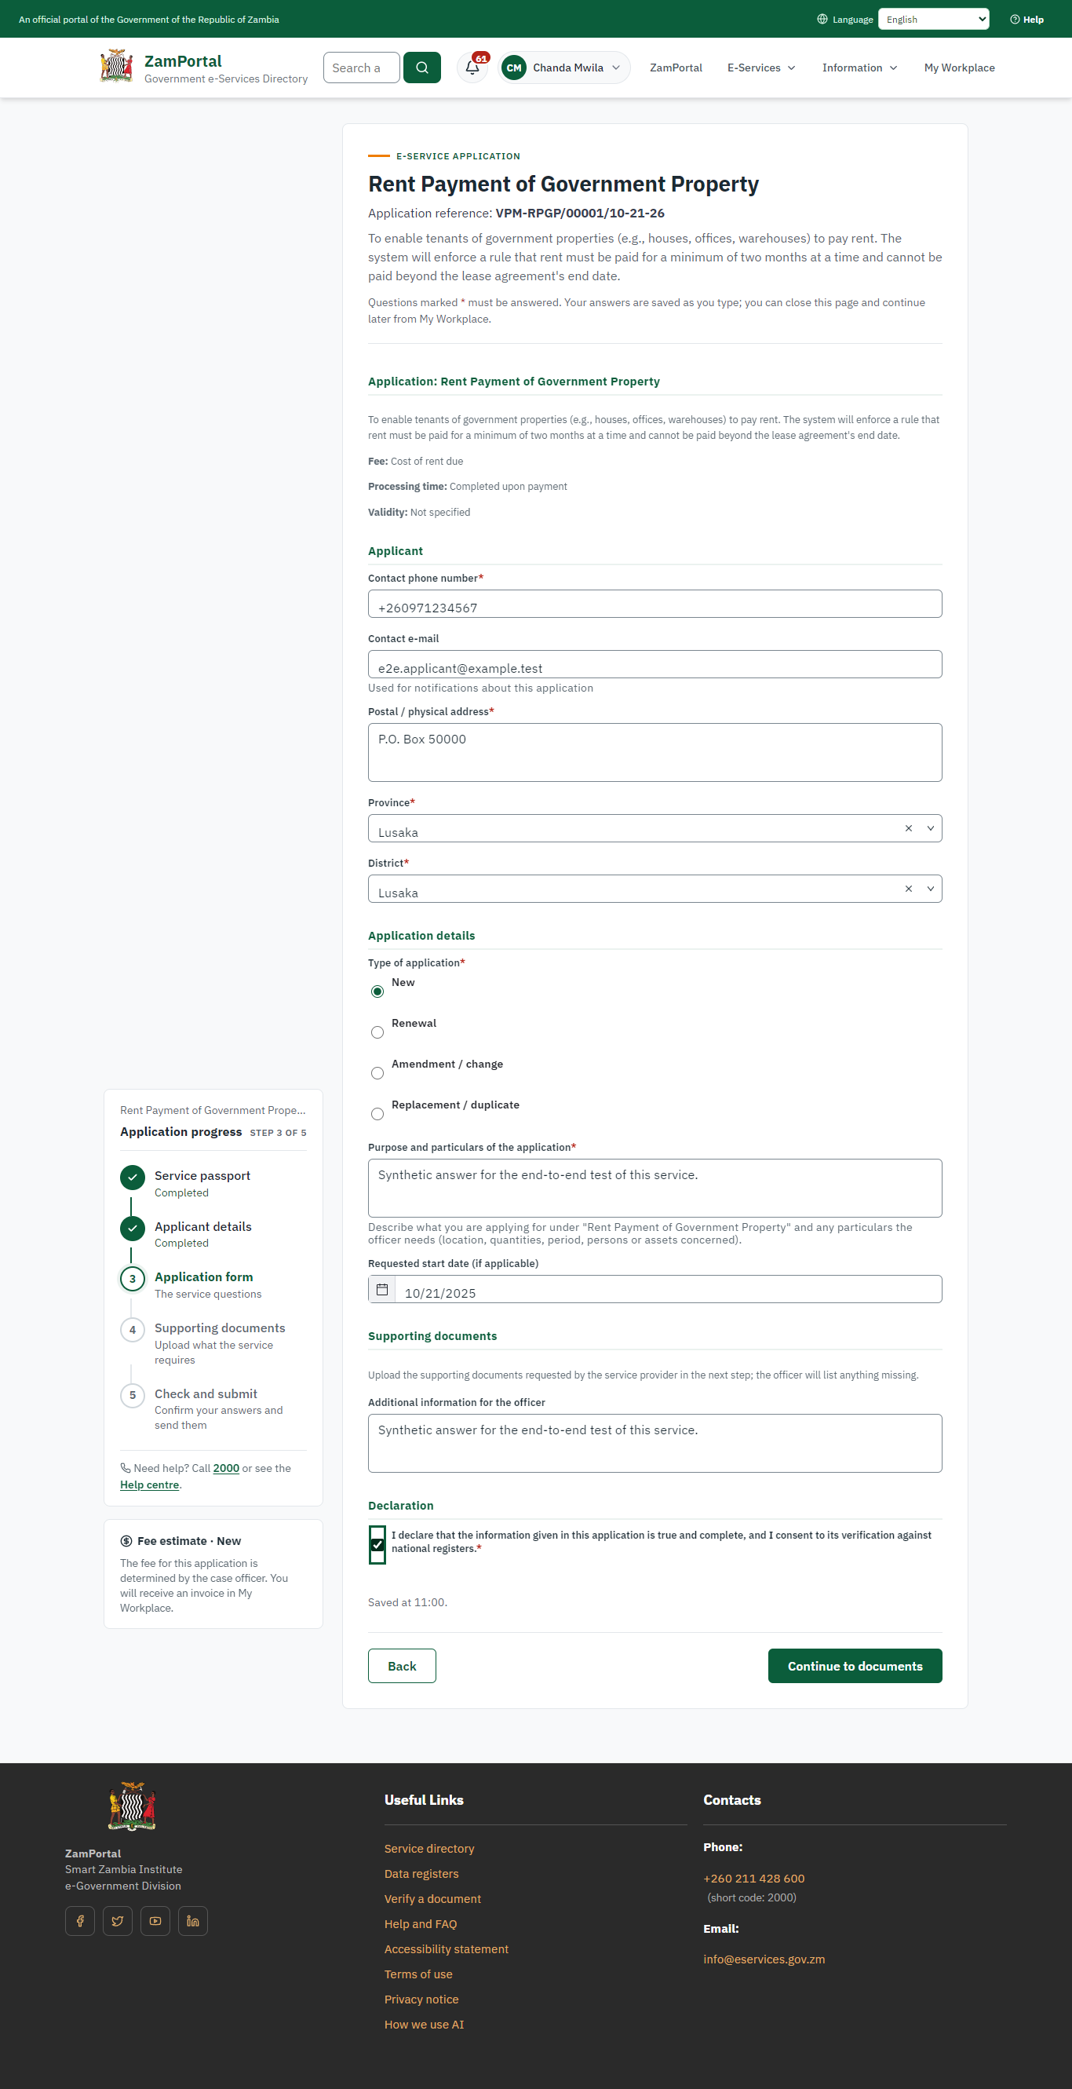The width and height of the screenshot is (1072, 2089).
Task: Open the Twitter icon in footer
Action: 118,1921
